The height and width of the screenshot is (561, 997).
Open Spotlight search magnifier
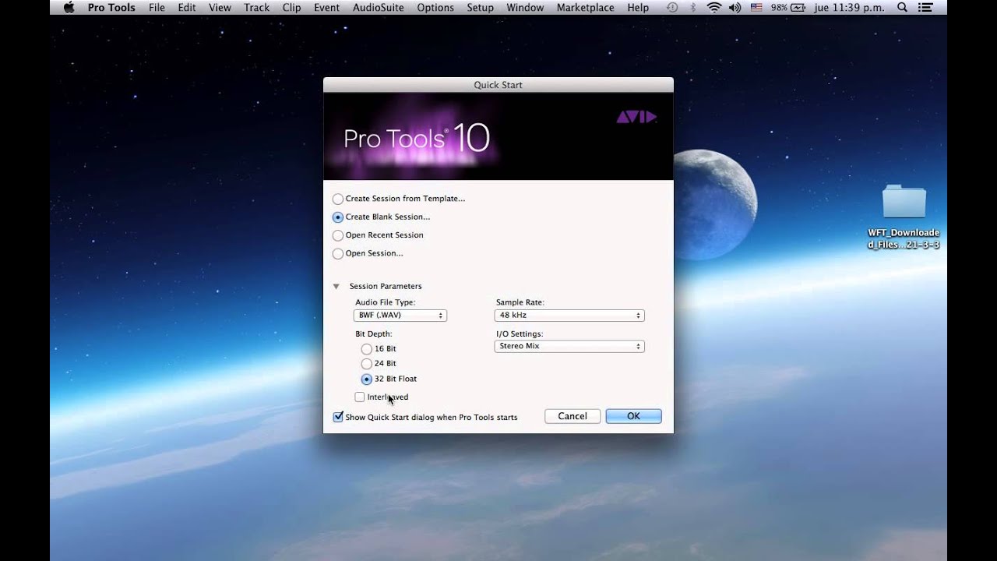tap(902, 7)
